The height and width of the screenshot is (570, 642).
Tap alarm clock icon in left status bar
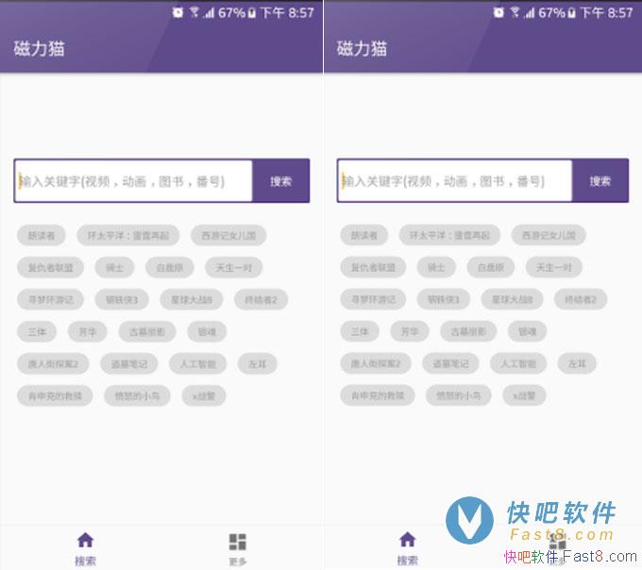click(x=177, y=12)
